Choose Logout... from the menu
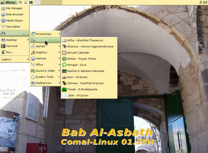 [x=15, y=59]
